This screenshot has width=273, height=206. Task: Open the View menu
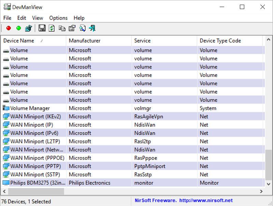click(38, 18)
